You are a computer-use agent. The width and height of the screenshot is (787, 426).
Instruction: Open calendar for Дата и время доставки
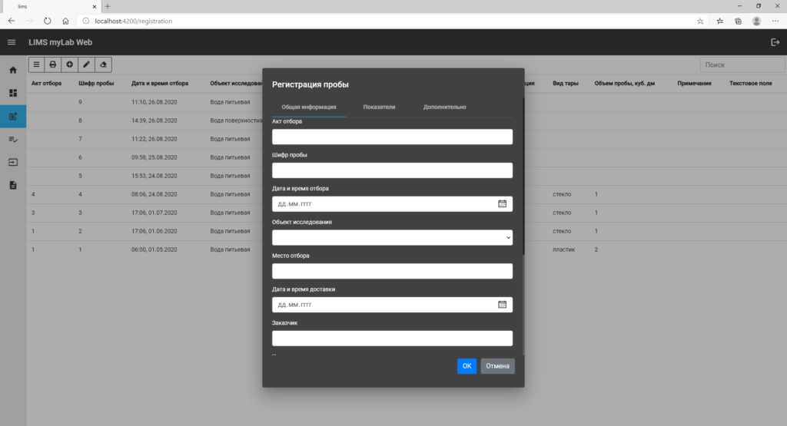[x=502, y=305]
